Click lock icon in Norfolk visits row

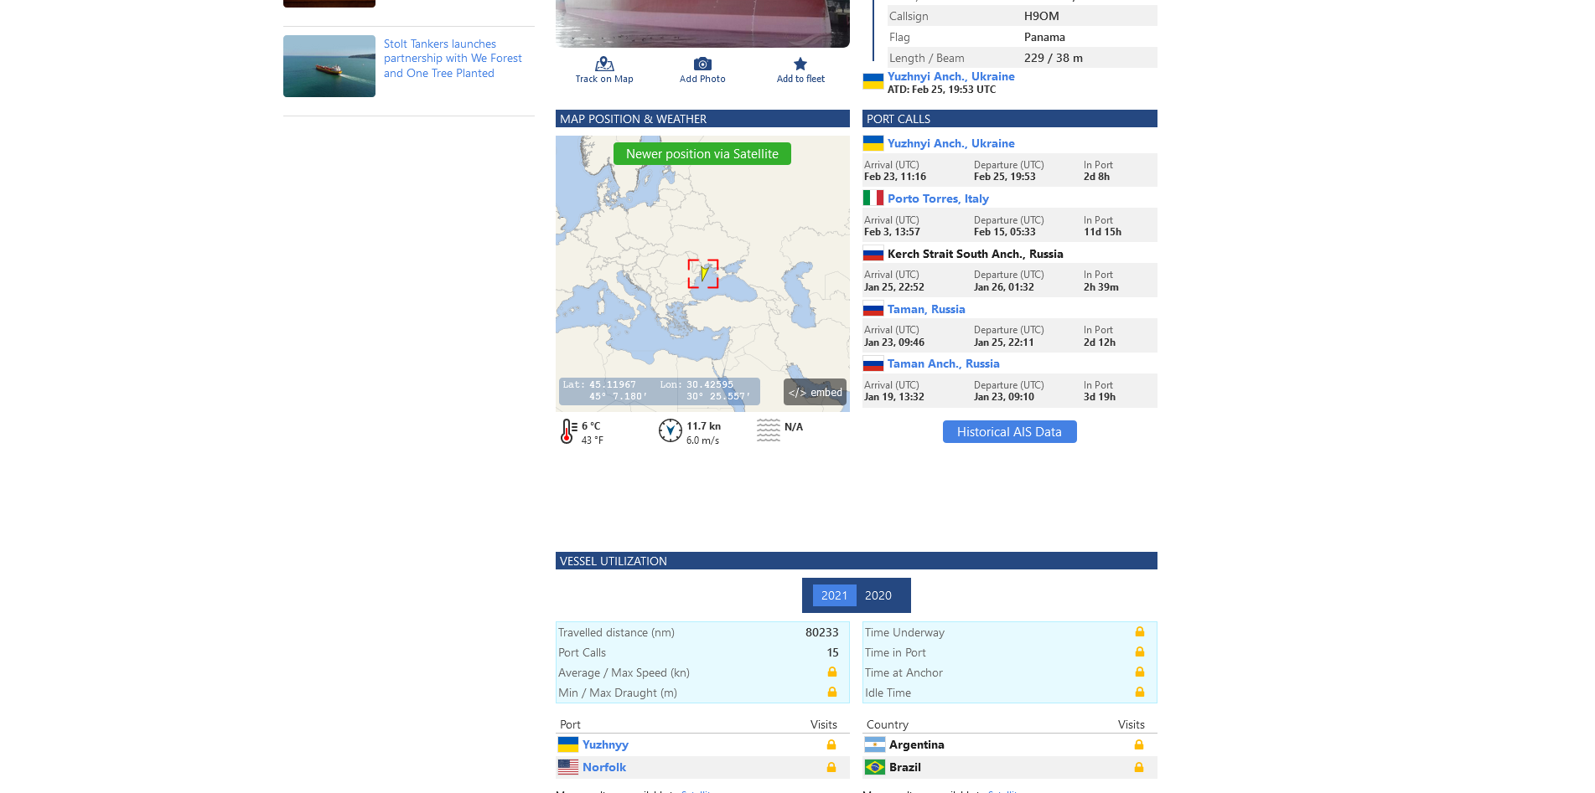831,768
